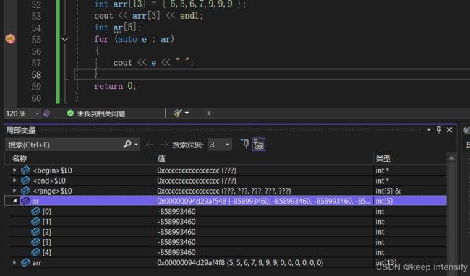Open the 120 % zoom dropdown
The image size is (470, 276).
(37, 113)
